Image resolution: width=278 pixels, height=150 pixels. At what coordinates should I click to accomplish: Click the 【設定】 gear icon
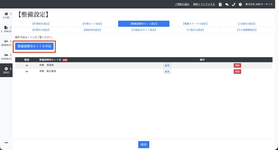pos(6,69)
